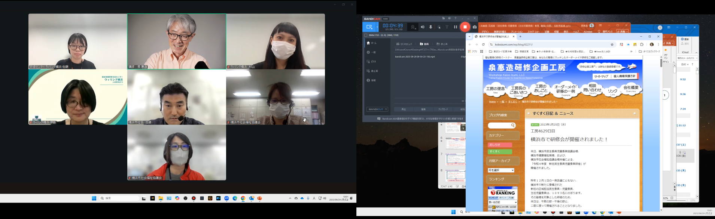
Task: Click the サイトマップ link
Action: point(601,76)
